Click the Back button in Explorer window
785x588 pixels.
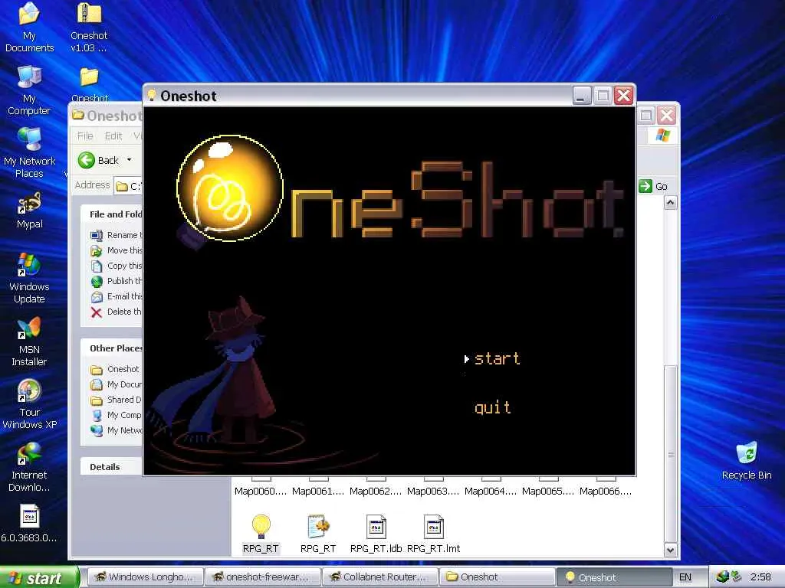(99, 160)
